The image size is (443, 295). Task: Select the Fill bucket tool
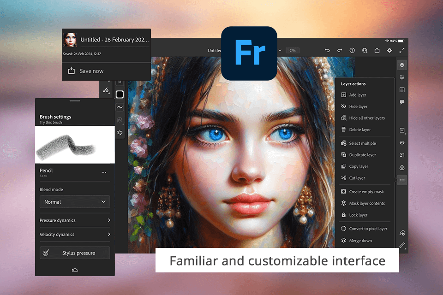(x=106, y=90)
